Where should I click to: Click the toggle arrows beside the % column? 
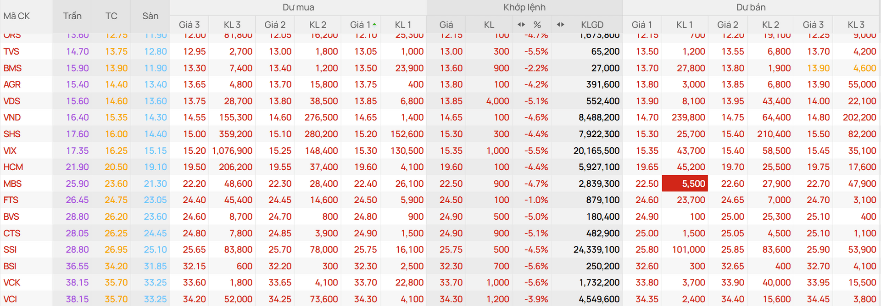(521, 24)
